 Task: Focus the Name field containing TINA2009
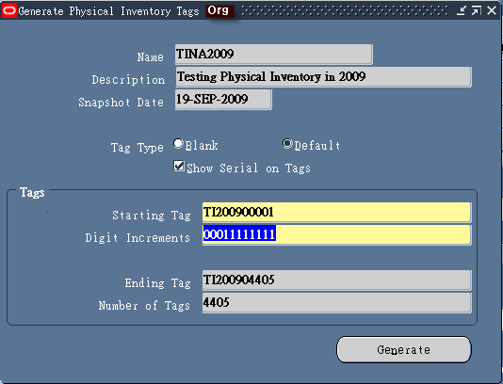(x=273, y=55)
